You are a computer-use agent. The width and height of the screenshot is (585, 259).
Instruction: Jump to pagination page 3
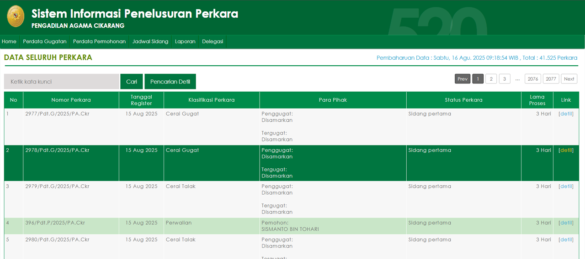coord(505,79)
